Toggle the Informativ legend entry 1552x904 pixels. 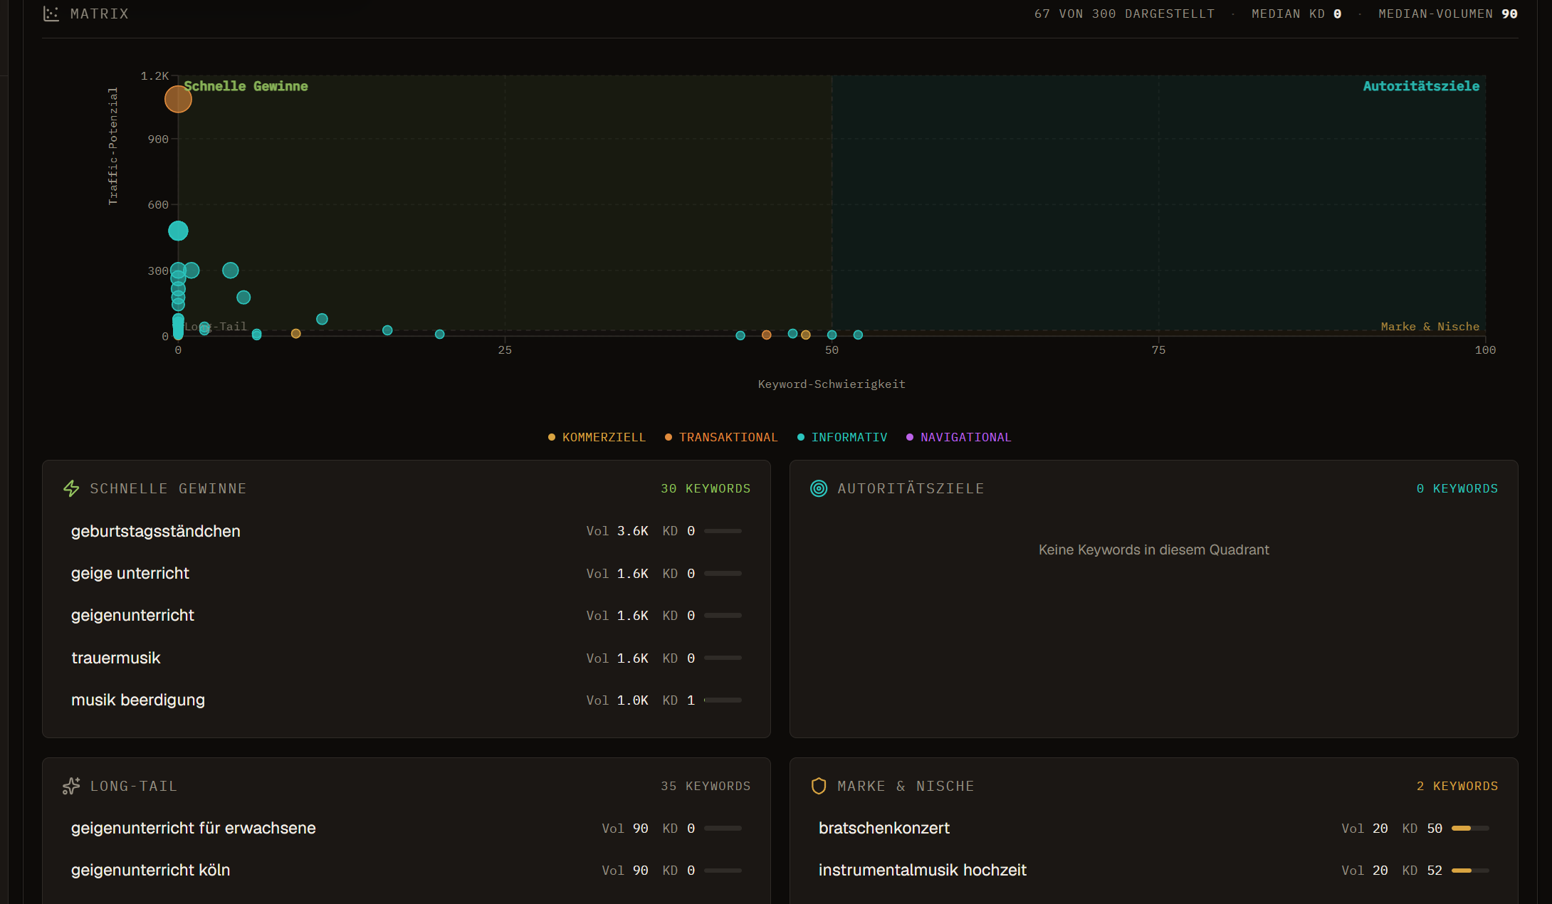[842, 437]
